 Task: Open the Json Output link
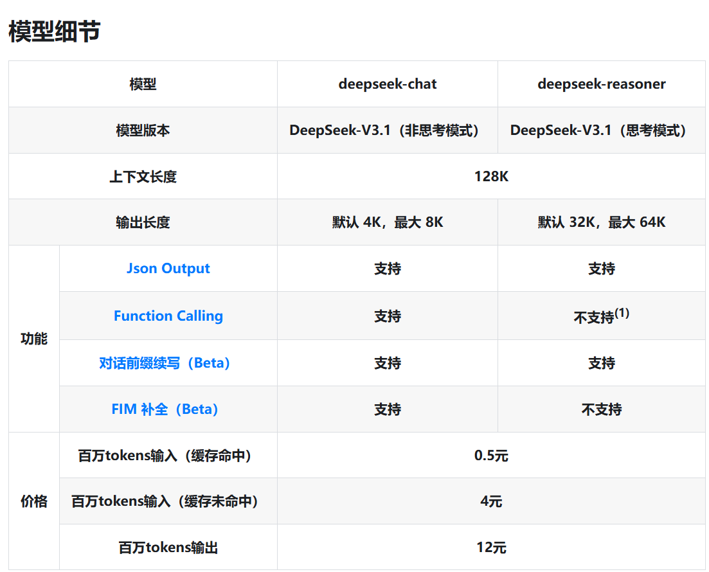click(168, 268)
